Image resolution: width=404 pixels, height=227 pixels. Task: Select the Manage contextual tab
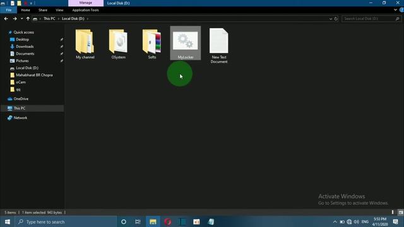tap(86, 3)
